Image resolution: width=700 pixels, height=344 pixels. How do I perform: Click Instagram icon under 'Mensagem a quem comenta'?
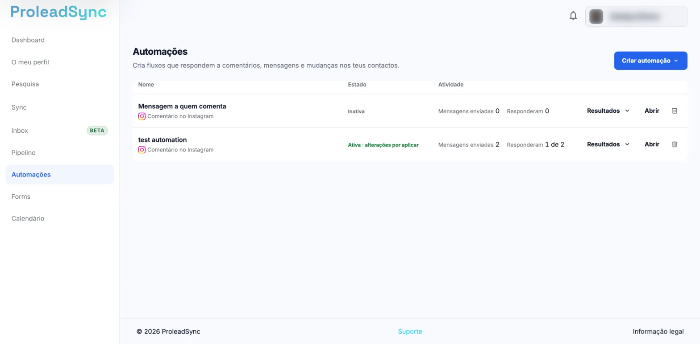(x=142, y=116)
